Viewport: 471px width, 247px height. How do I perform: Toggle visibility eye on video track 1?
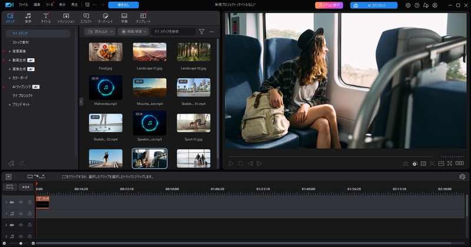[21, 202]
